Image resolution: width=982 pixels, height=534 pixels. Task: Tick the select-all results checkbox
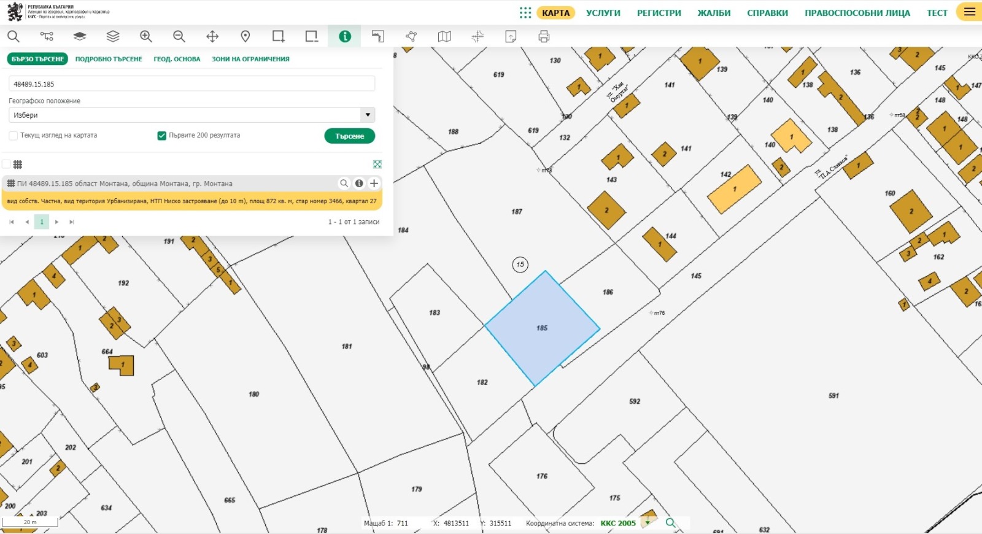(x=6, y=164)
